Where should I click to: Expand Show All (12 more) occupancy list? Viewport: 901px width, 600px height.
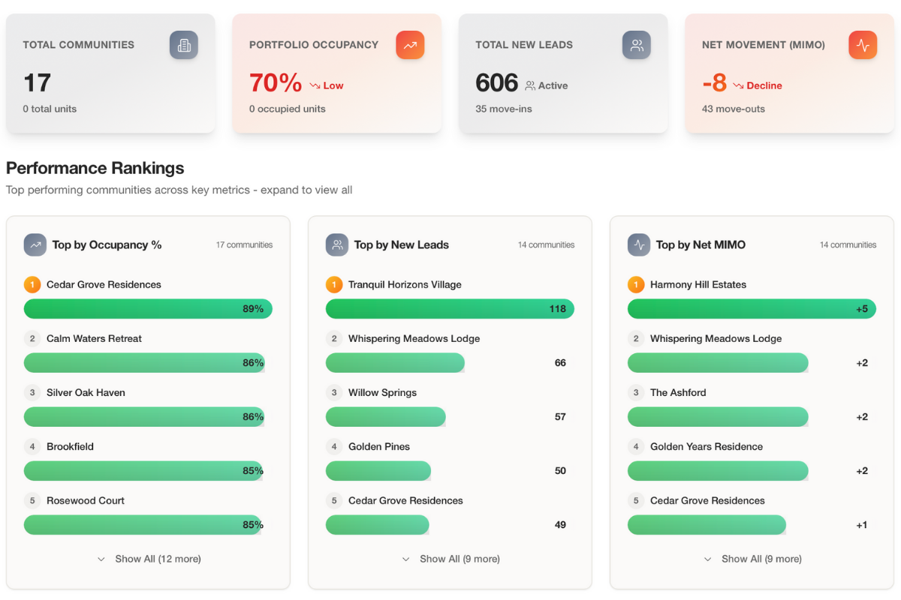[x=149, y=559]
